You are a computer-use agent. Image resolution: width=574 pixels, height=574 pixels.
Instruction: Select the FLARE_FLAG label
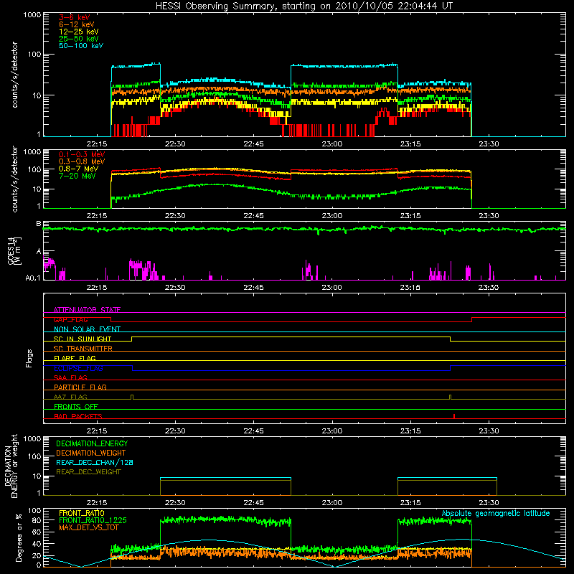(75, 358)
